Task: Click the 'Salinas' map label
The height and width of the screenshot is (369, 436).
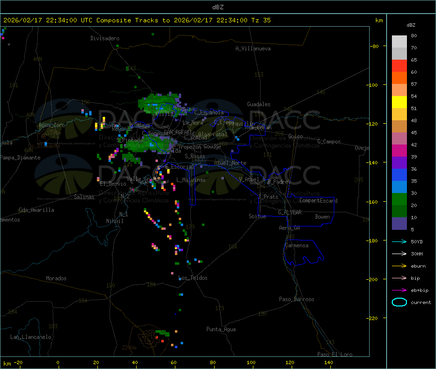Action: [84, 197]
